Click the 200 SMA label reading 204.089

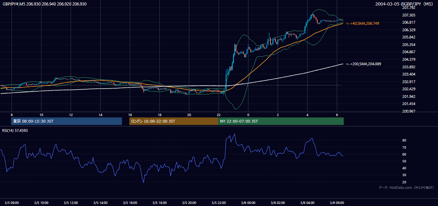click(x=364, y=64)
